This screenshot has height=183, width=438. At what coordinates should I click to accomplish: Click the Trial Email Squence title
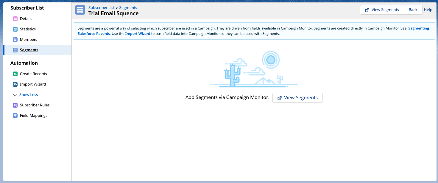113,13
